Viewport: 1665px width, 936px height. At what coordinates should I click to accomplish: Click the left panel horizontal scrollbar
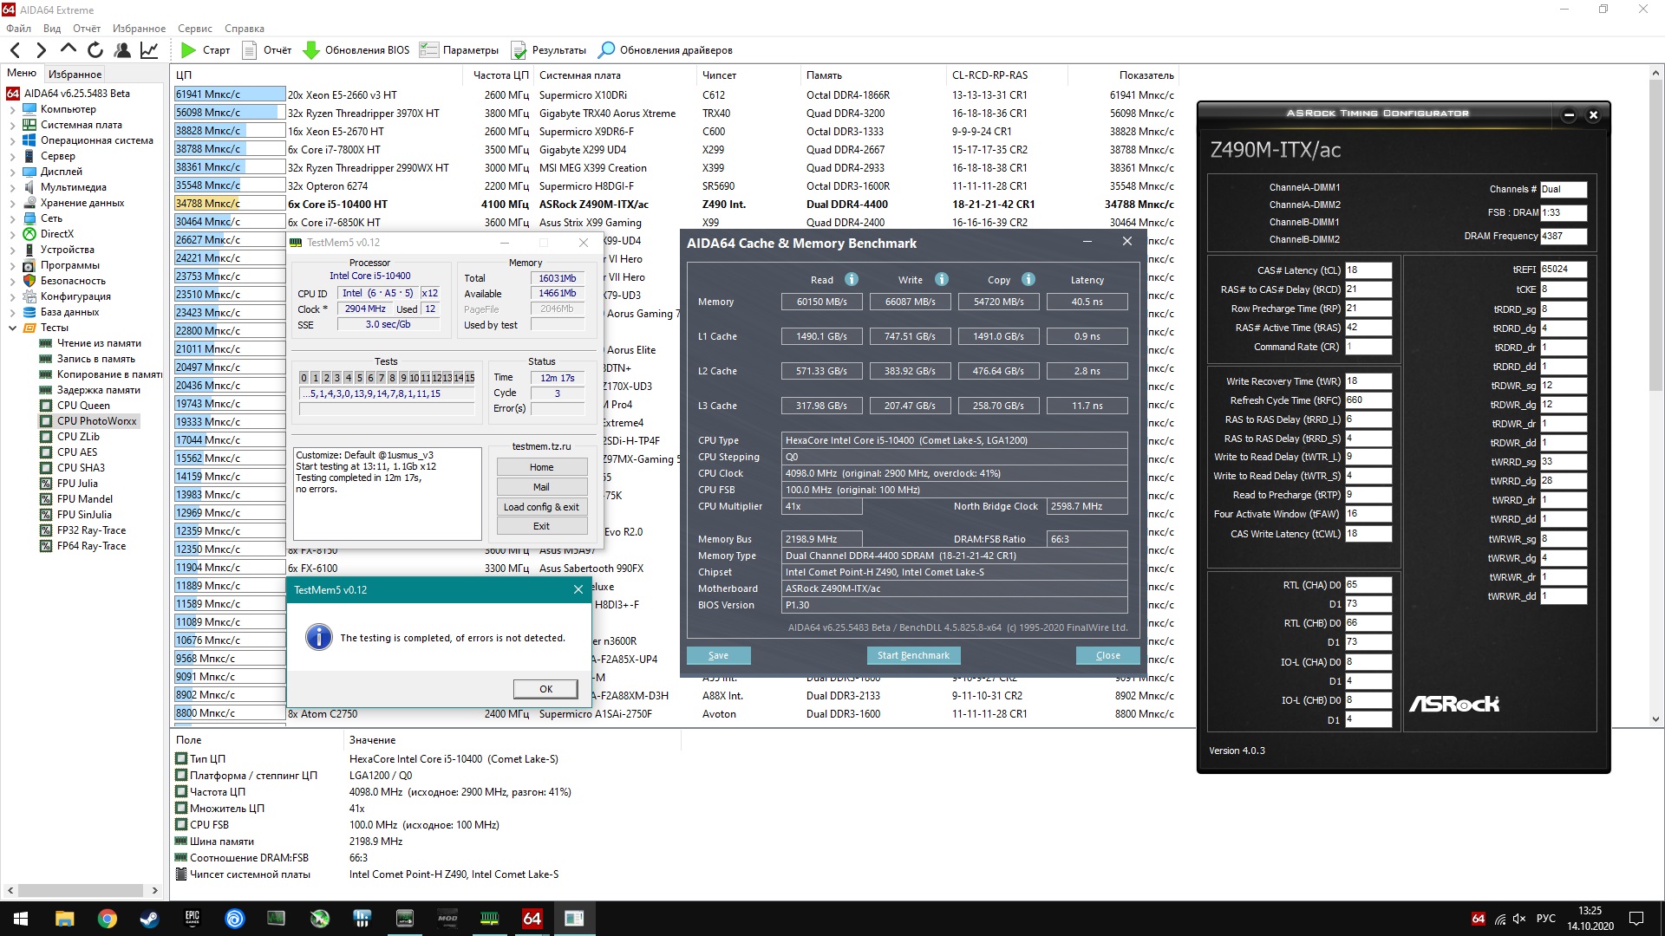point(81,890)
